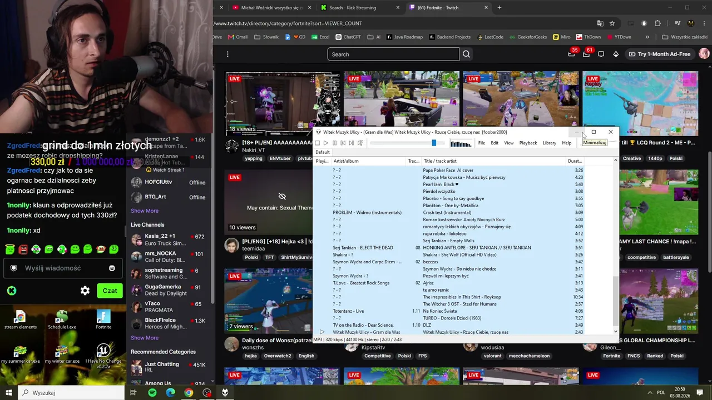Click Show More under Live Channels

pos(145,338)
